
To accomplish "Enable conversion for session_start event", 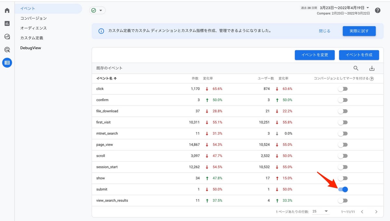I will coord(343,167).
